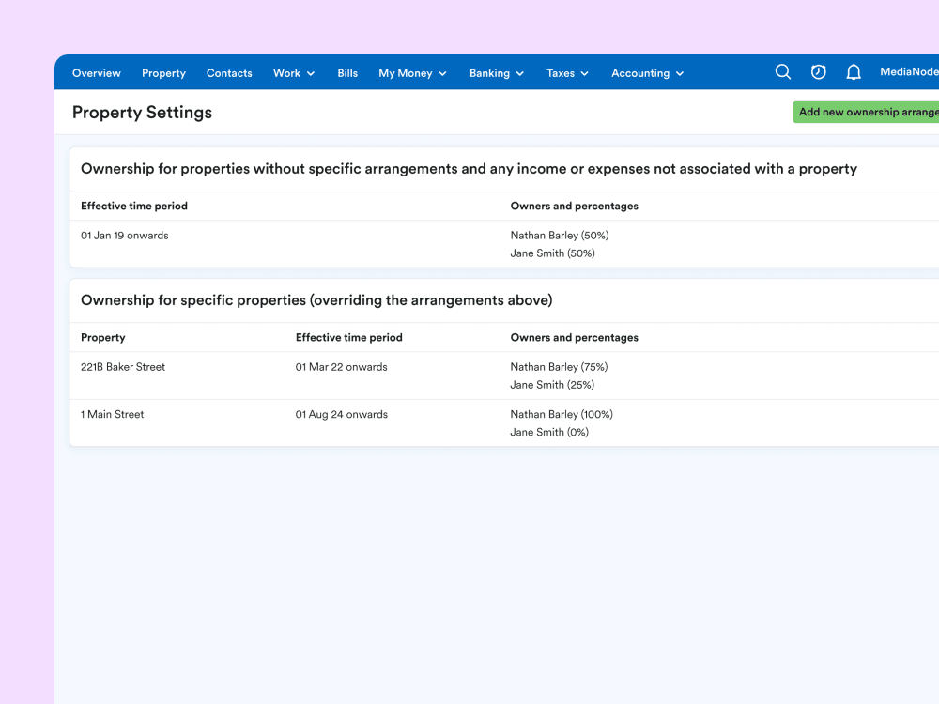Image resolution: width=939 pixels, height=704 pixels.
Task: Expand the Work dropdown menu
Action: tap(294, 73)
